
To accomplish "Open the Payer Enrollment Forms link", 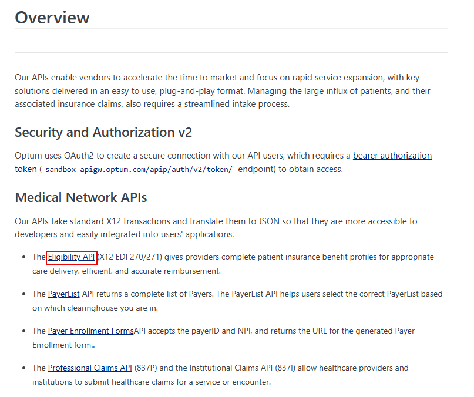I will click(90, 331).
